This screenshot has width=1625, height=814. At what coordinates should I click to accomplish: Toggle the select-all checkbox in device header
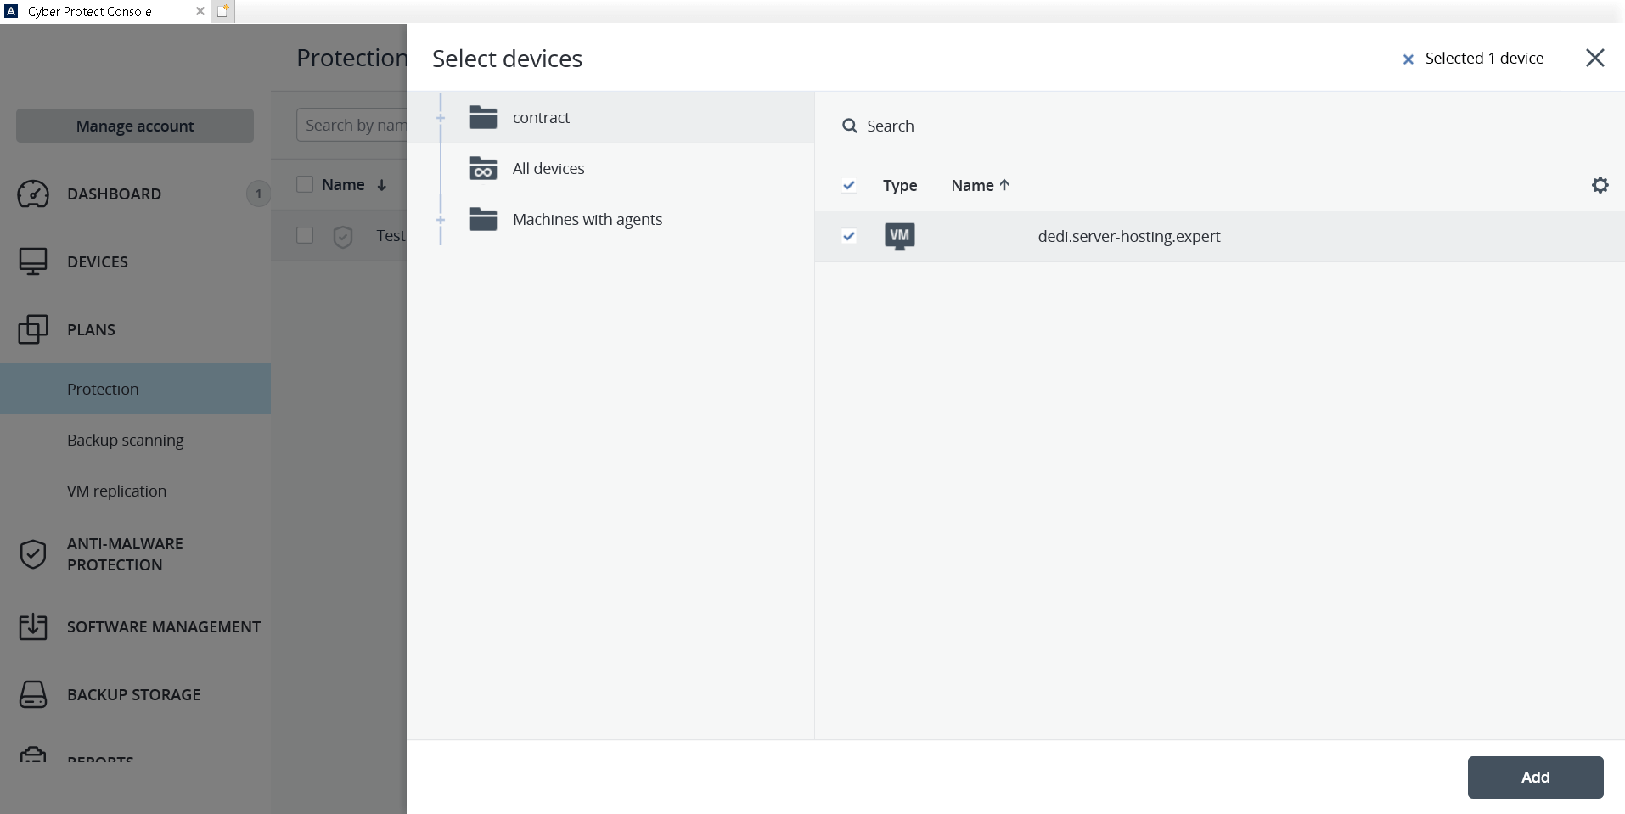click(848, 185)
